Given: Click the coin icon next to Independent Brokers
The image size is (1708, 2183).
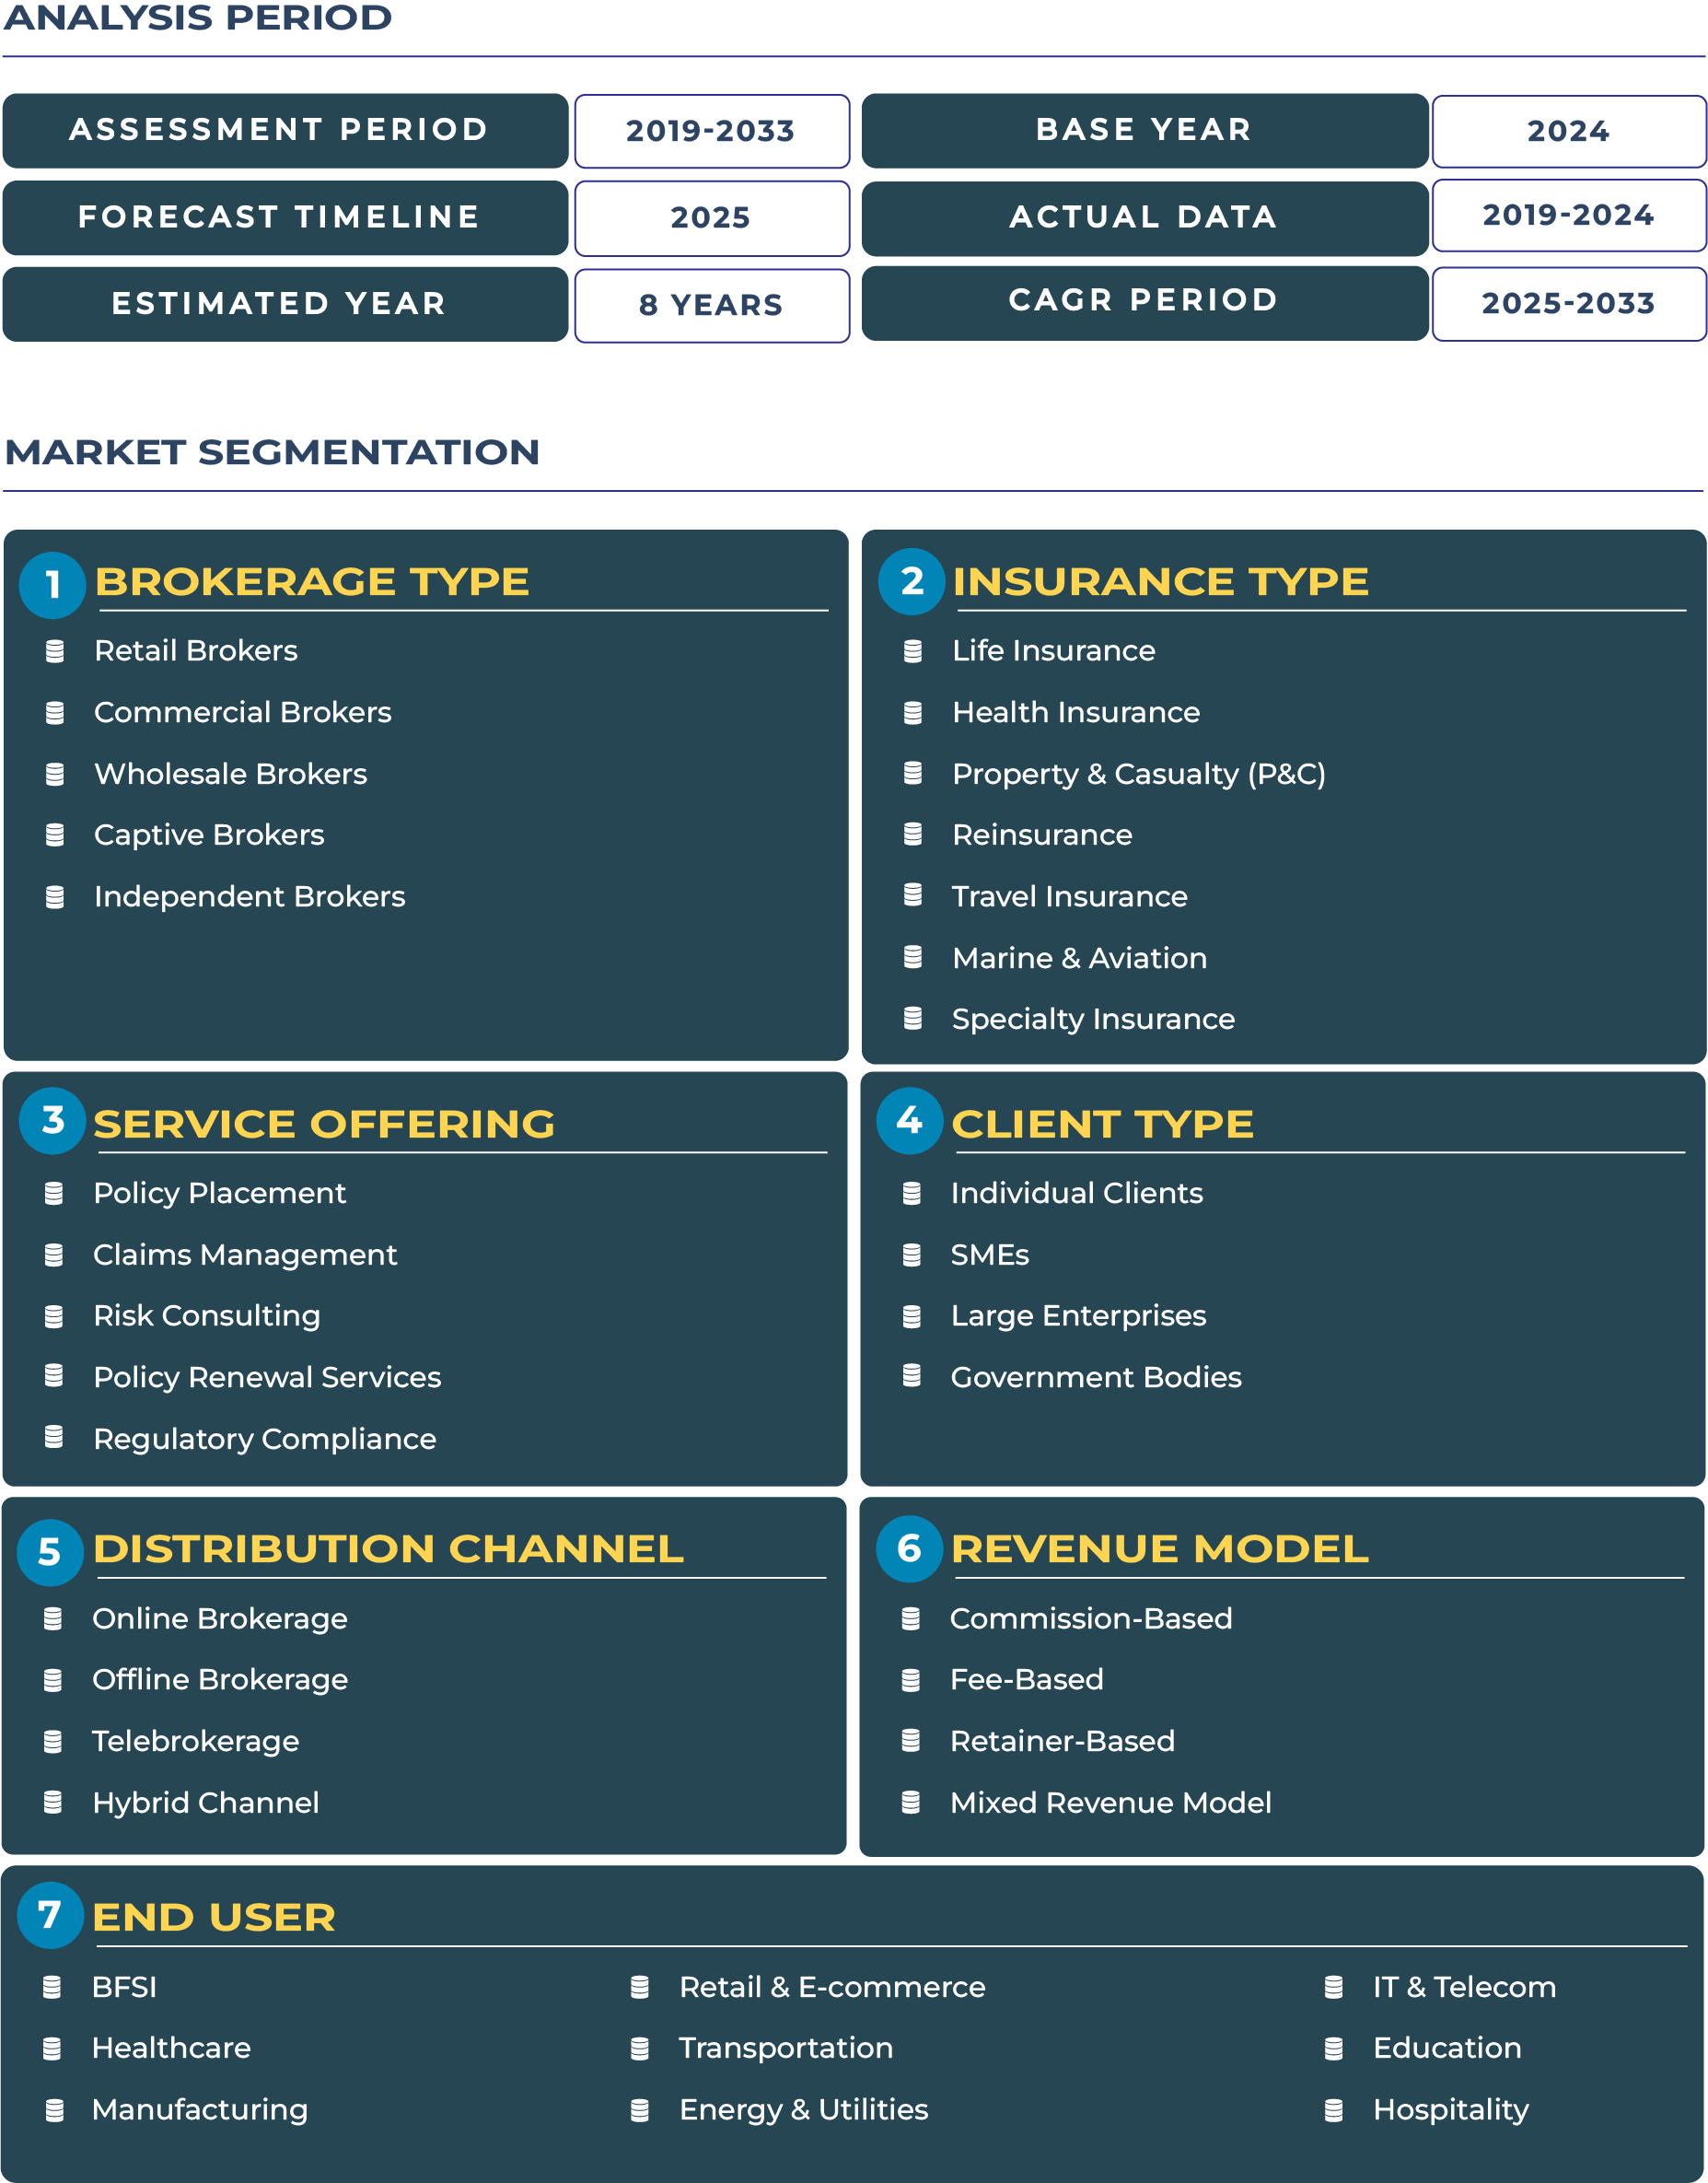Looking at the screenshot, I should pyautogui.click(x=55, y=896).
